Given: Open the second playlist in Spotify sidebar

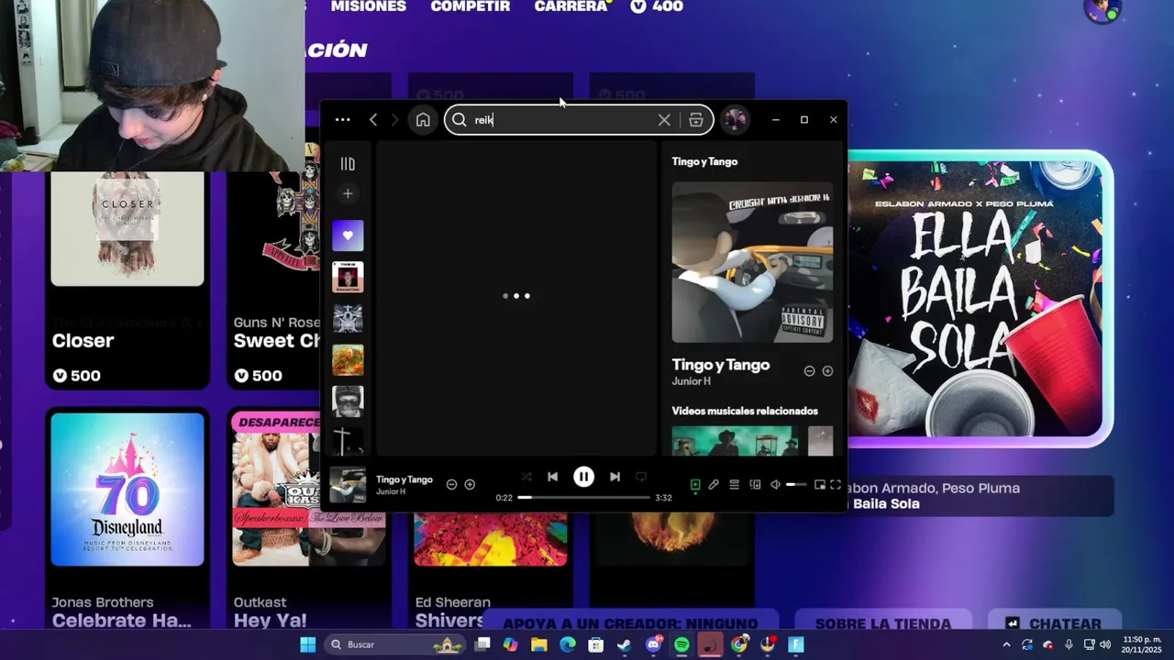Looking at the screenshot, I should pyautogui.click(x=348, y=277).
